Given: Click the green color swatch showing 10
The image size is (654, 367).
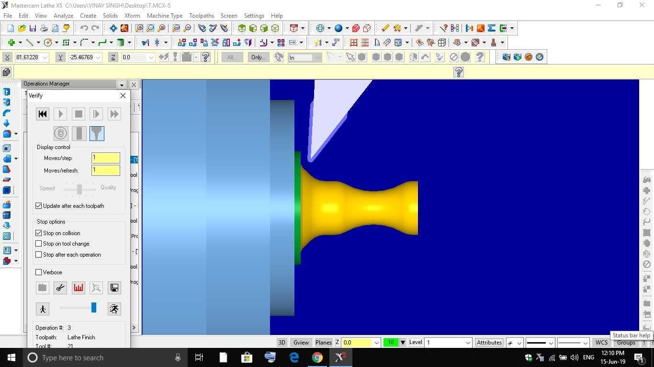Looking at the screenshot, I should [391, 343].
